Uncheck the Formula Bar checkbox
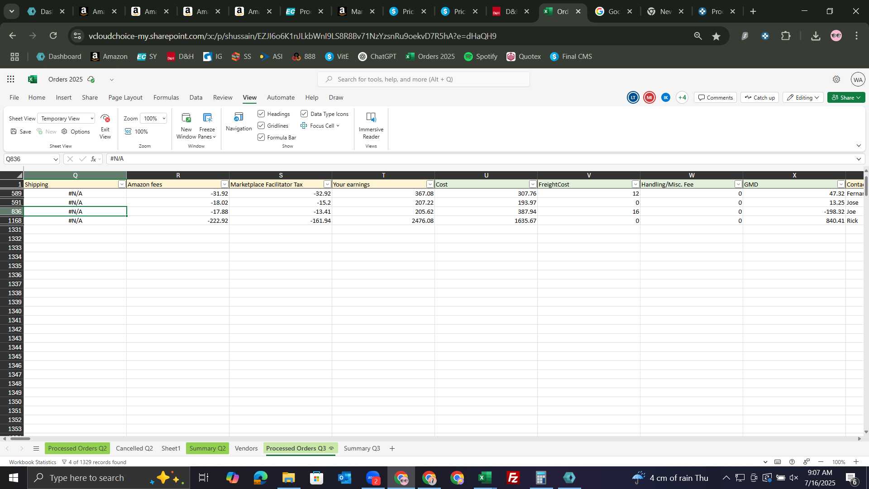This screenshot has width=869, height=489. tap(261, 137)
